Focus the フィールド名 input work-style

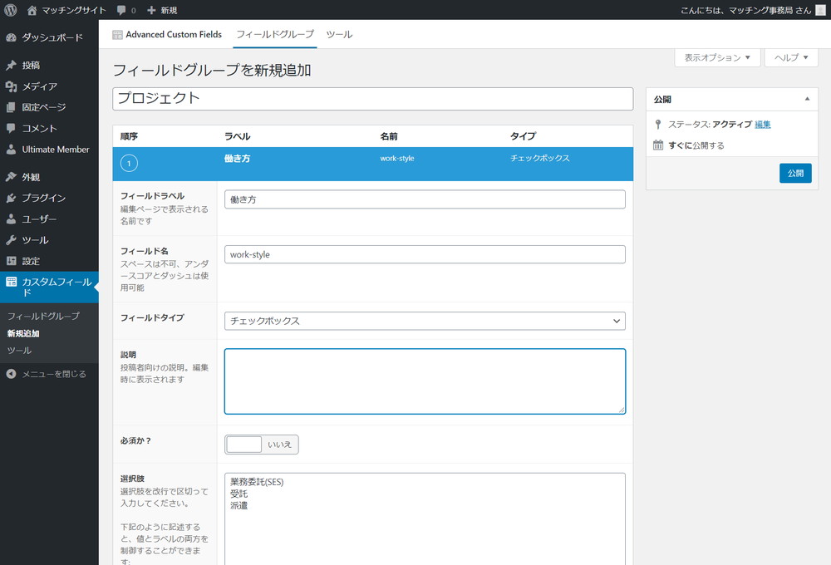click(x=425, y=254)
